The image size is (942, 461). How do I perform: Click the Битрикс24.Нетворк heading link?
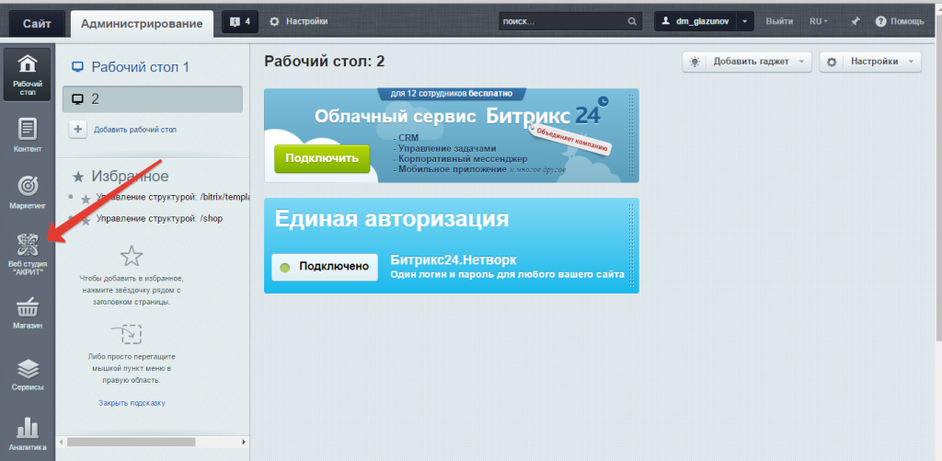454,259
